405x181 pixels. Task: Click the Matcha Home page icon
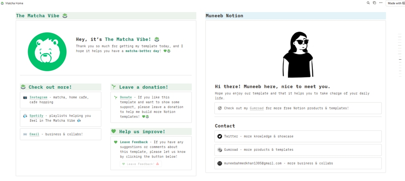[x=2, y=3]
